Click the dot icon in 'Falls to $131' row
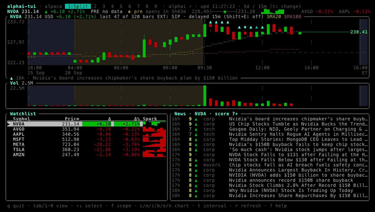 (196, 155)
